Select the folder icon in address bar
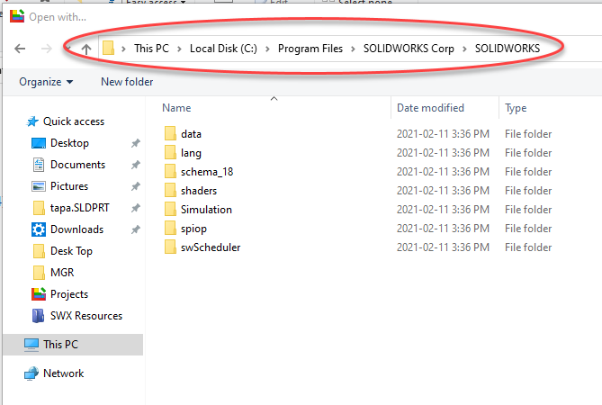 108,48
